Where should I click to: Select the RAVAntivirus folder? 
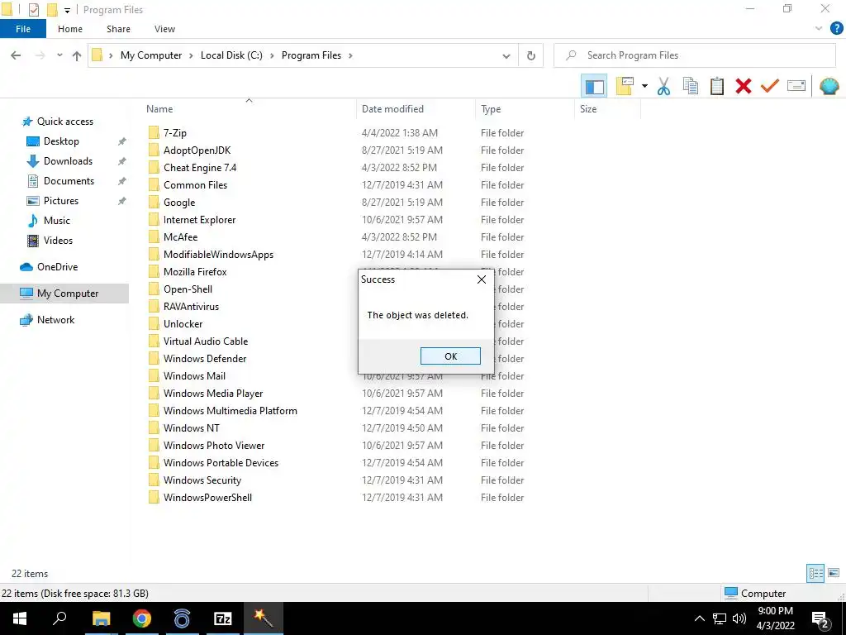(x=191, y=307)
